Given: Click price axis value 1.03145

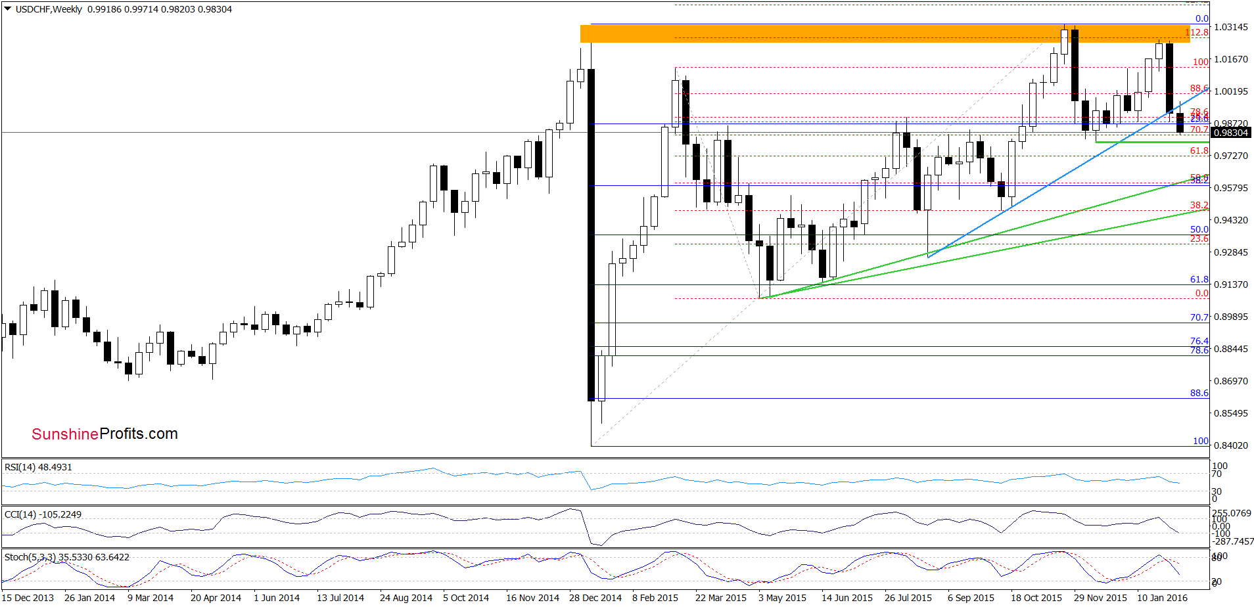Looking at the screenshot, I should [x=1231, y=27].
